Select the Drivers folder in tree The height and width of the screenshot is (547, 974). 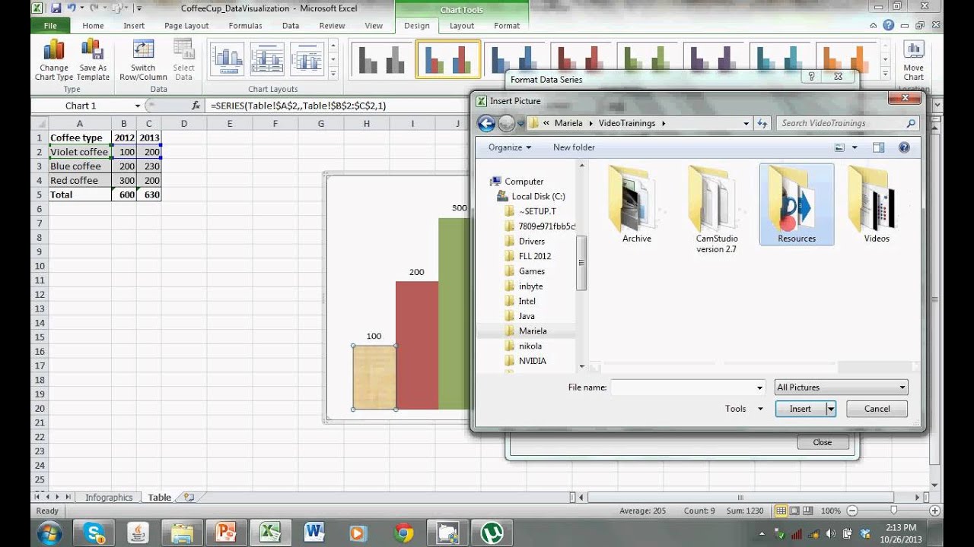[532, 241]
